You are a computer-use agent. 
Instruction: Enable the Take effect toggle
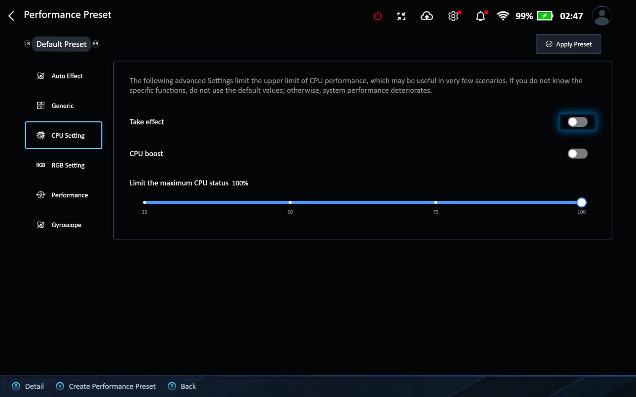(x=577, y=122)
